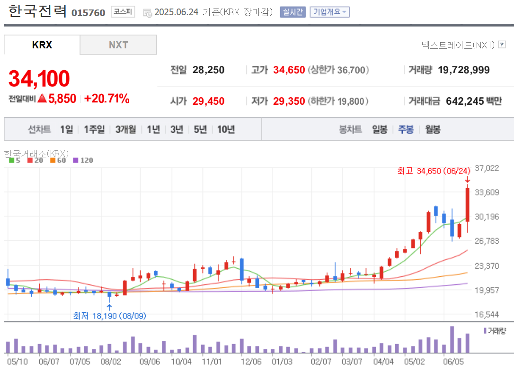Choose the 10년 line chart range

(226, 129)
